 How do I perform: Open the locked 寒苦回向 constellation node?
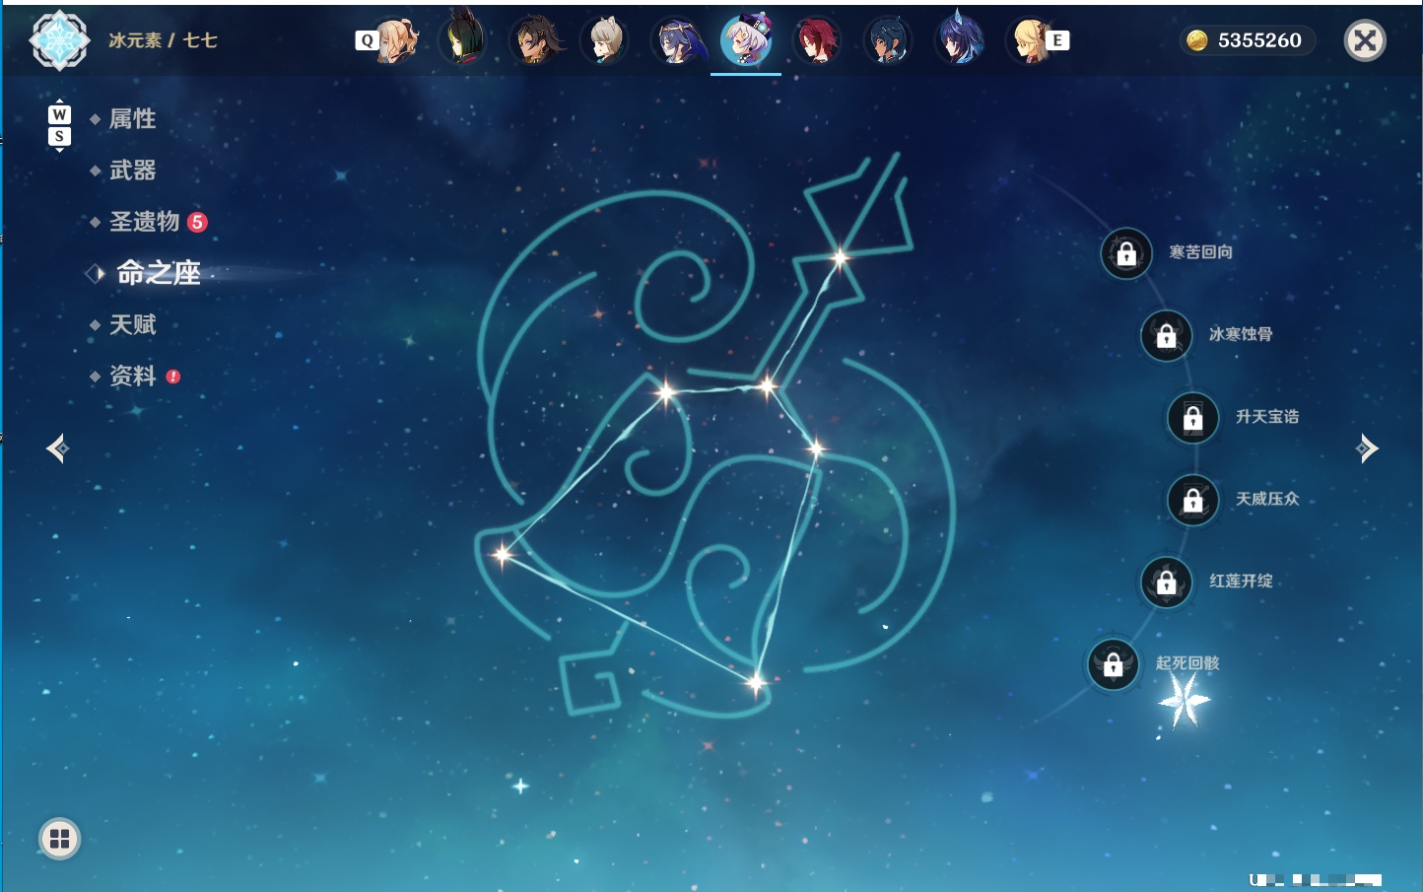point(1126,254)
